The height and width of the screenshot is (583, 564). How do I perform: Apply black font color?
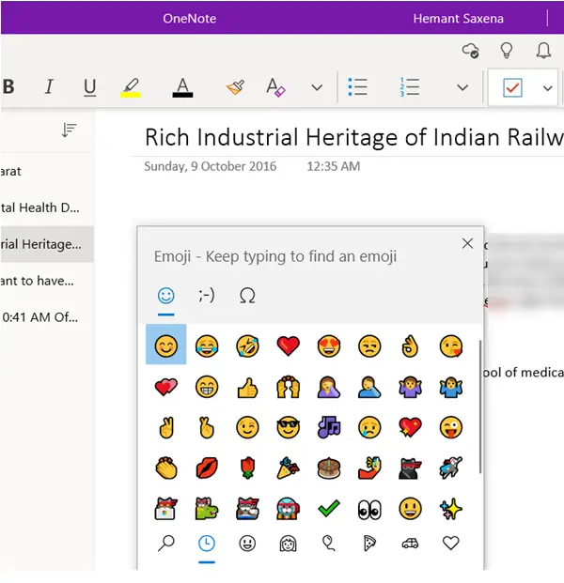pyautogui.click(x=182, y=87)
